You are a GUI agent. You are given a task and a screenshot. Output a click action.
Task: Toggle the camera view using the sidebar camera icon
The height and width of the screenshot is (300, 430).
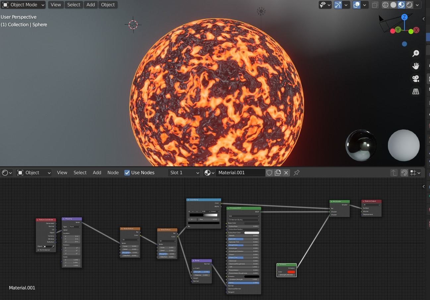pyautogui.click(x=416, y=79)
